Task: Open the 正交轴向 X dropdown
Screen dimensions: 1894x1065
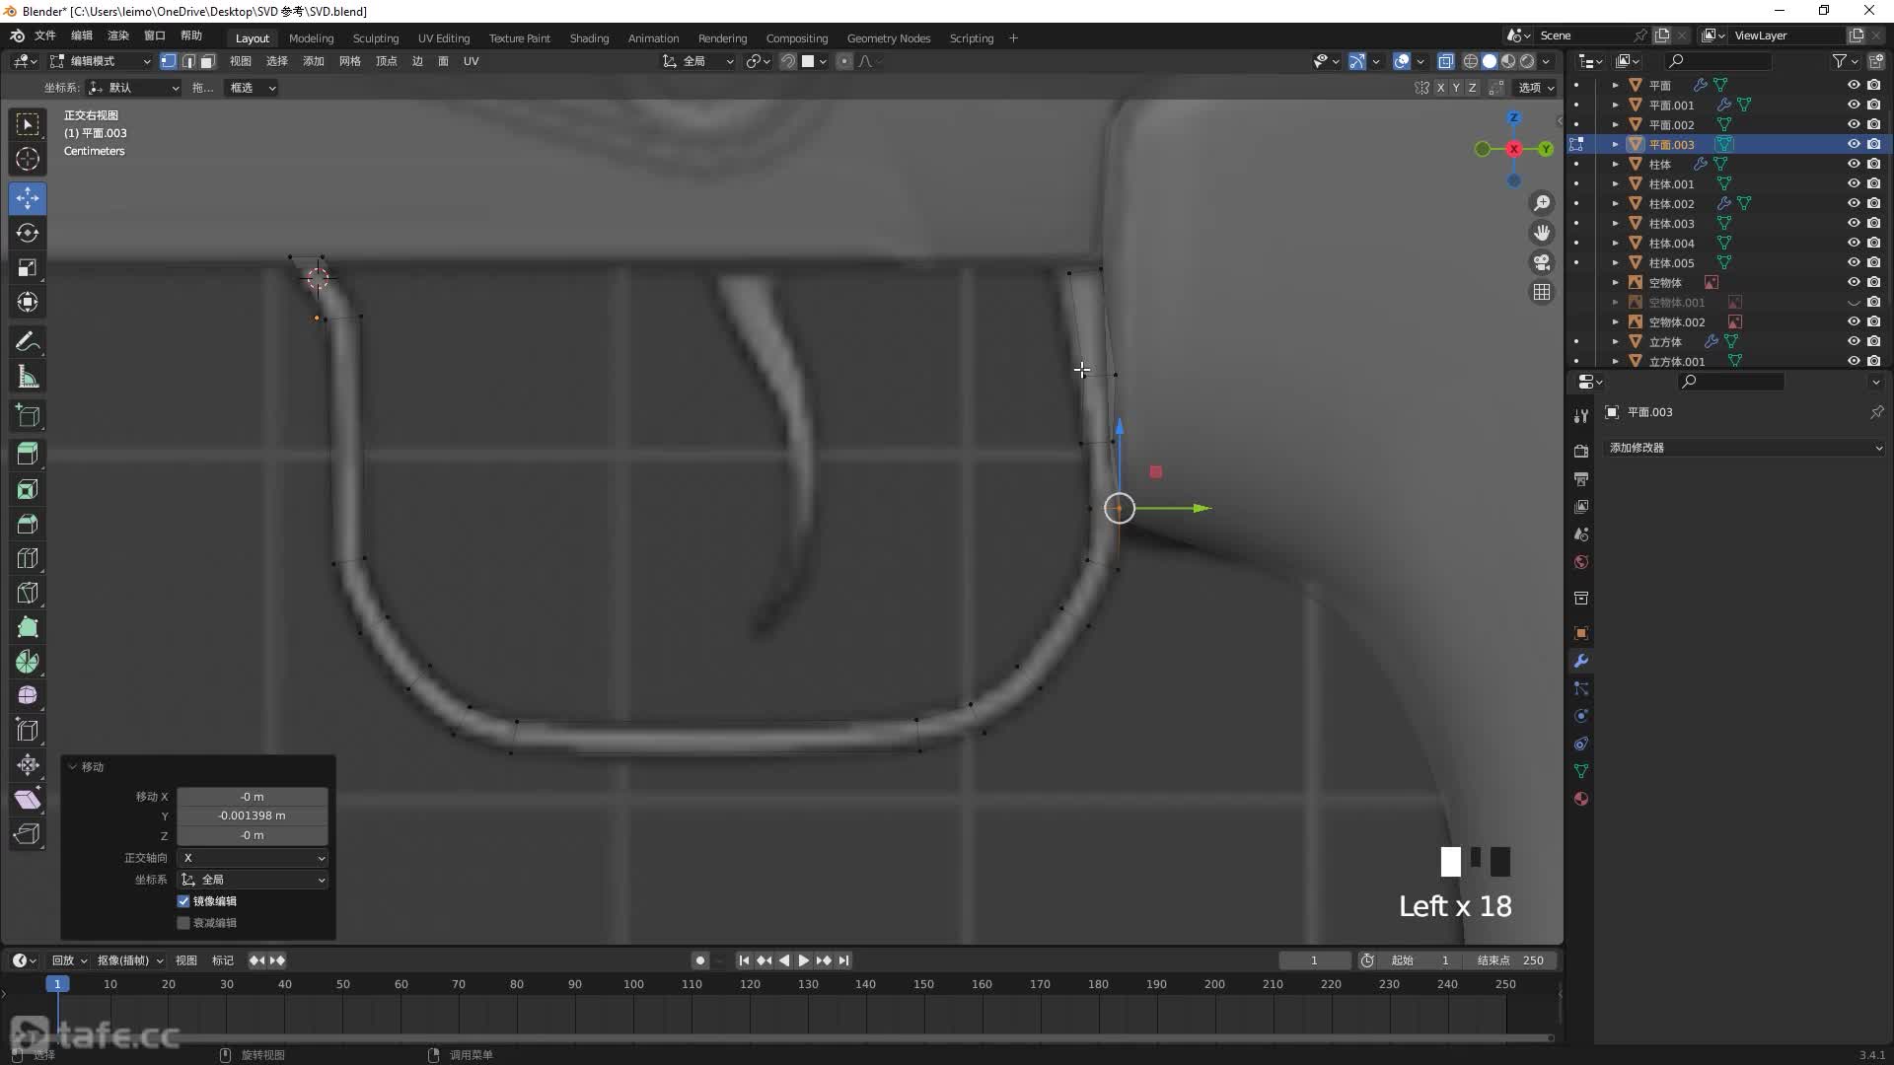Action: point(253,858)
